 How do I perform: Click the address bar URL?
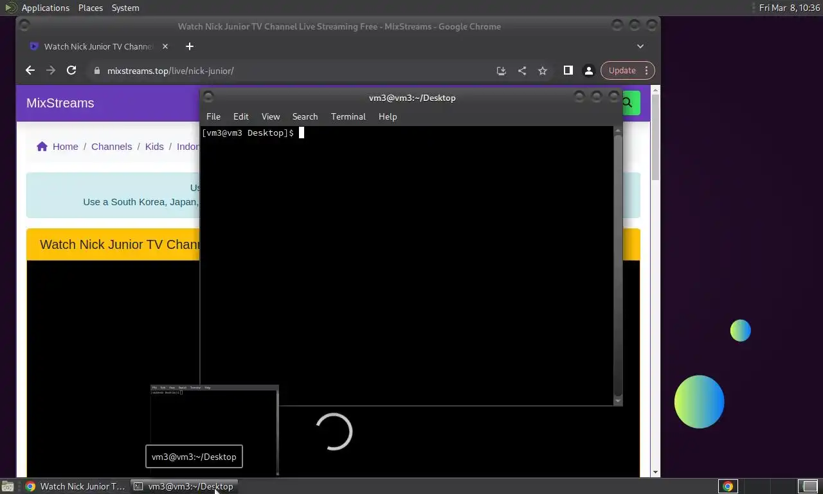[x=170, y=71]
